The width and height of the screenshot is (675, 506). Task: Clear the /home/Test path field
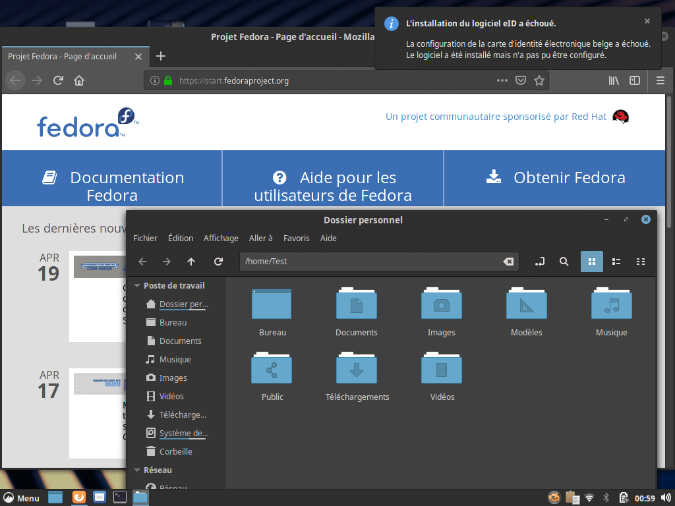[508, 262]
